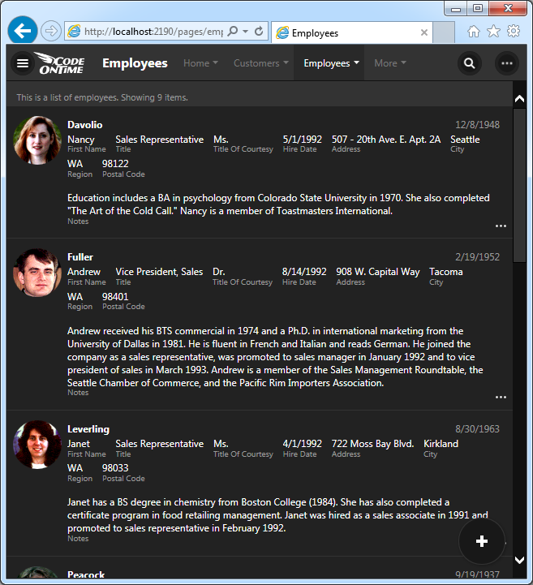533x585 pixels.
Task: Click hire date 5/1/1992
Action: (x=302, y=140)
